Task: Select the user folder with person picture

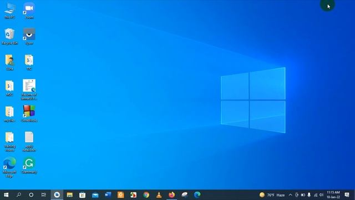Action: (x=9, y=62)
